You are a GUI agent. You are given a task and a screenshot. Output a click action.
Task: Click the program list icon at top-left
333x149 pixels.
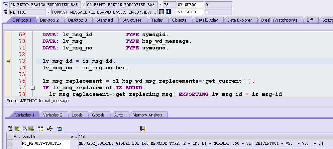click(x=6, y=4)
